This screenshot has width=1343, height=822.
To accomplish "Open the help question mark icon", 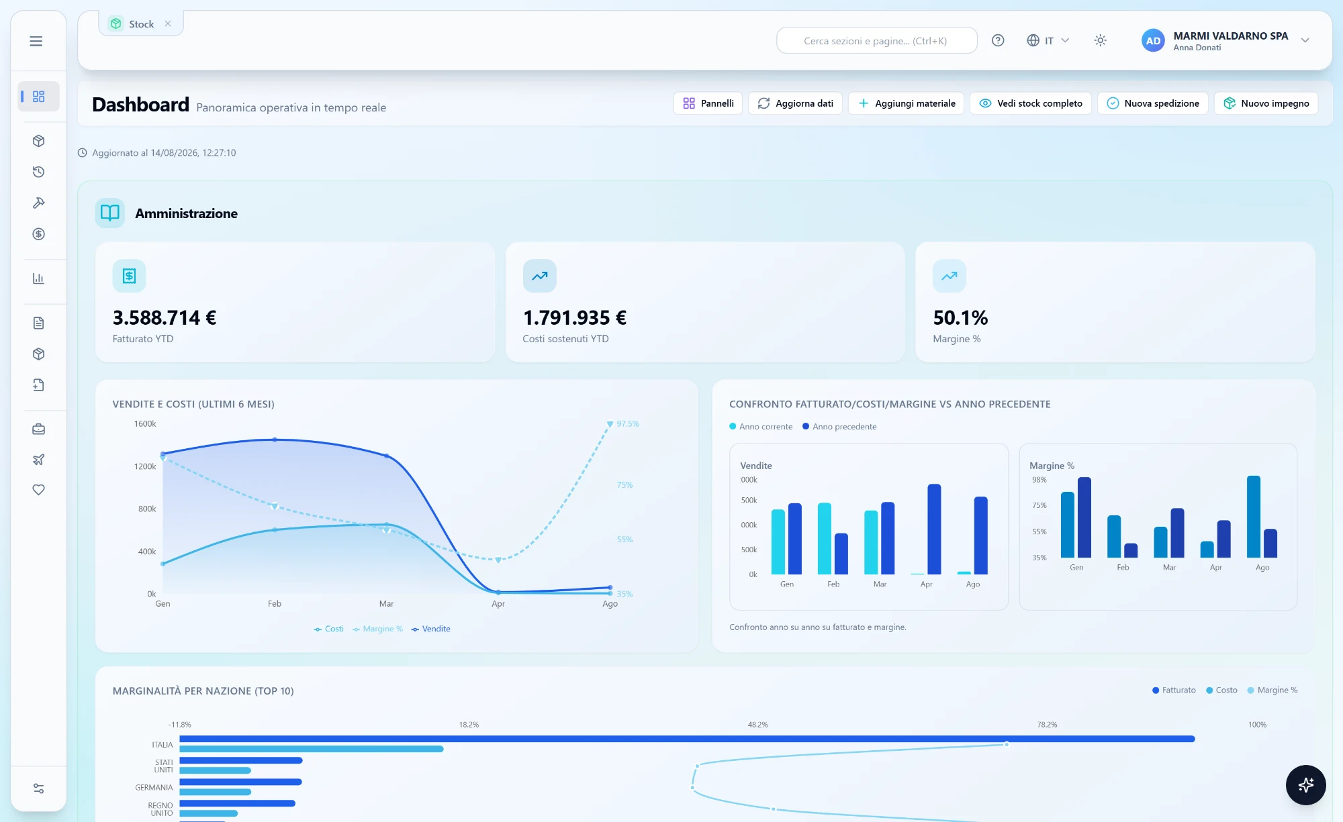I will [998, 40].
